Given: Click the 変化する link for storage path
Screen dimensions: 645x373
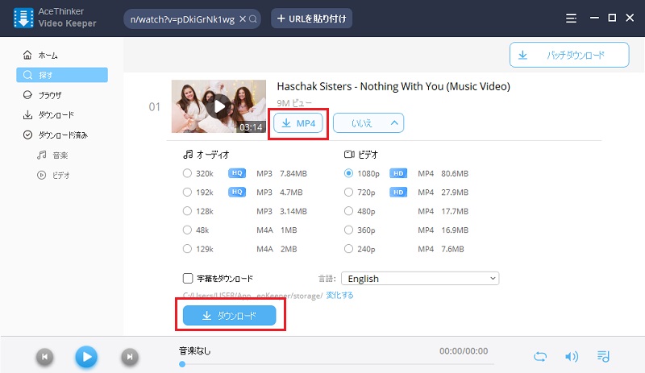Looking at the screenshot, I should tap(339, 295).
